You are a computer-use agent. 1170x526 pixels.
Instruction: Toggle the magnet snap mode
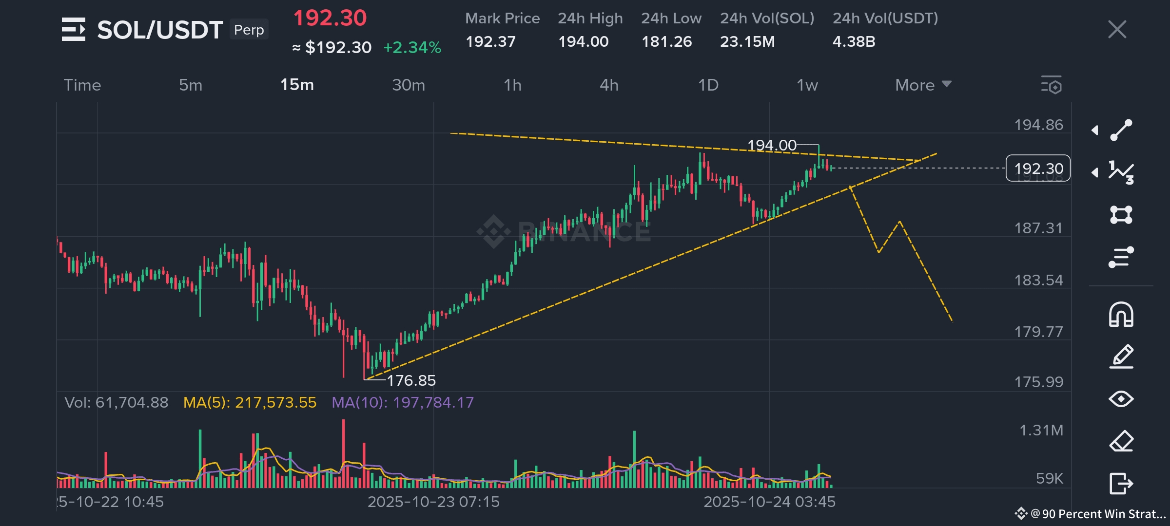(x=1121, y=315)
